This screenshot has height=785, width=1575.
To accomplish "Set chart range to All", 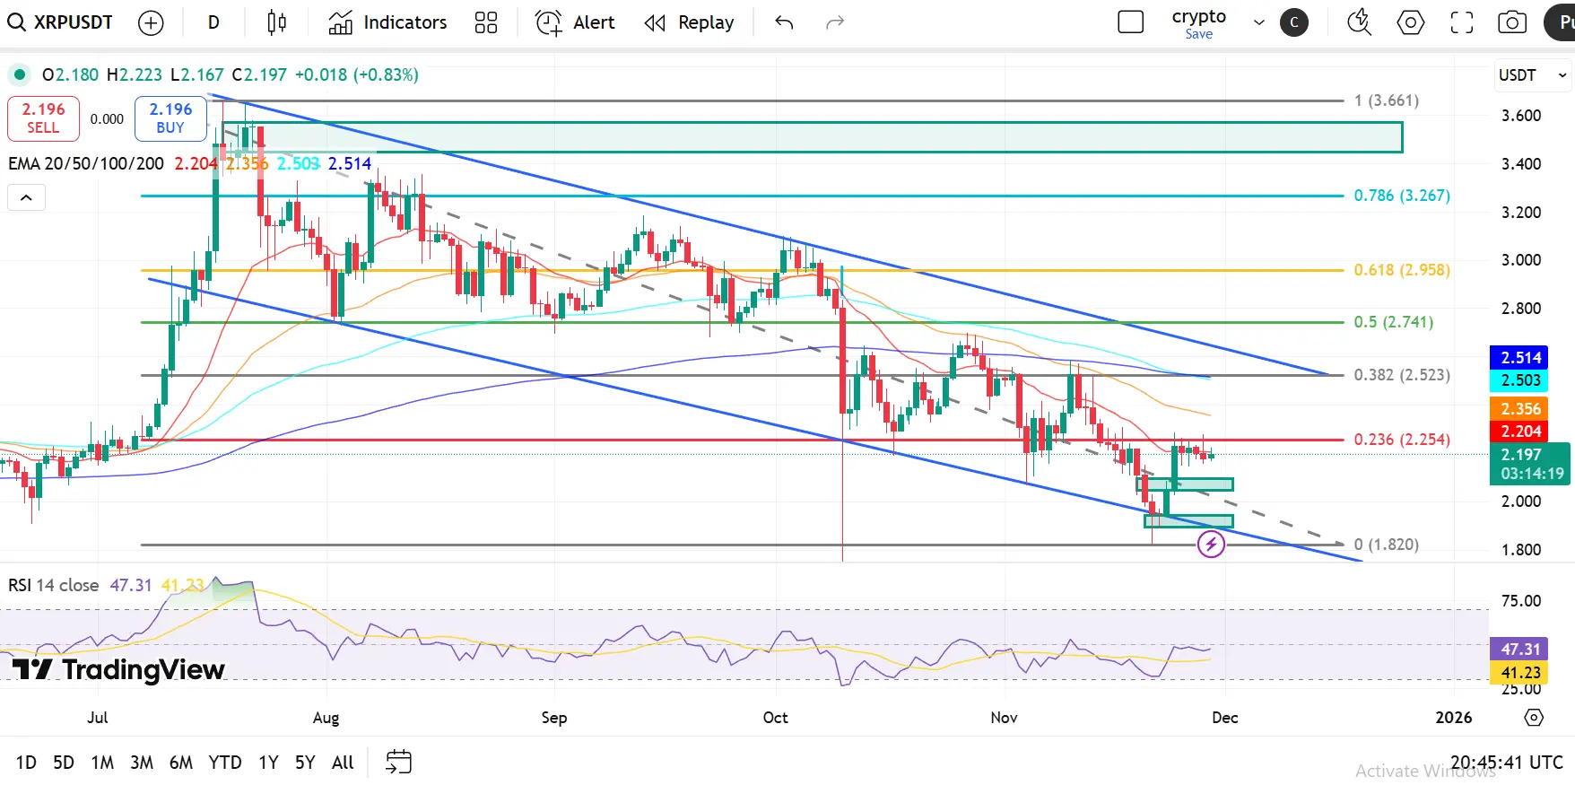I will (x=343, y=763).
